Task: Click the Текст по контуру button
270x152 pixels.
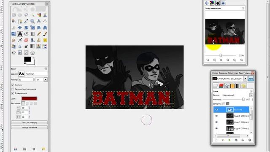Action: coord(29,122)
